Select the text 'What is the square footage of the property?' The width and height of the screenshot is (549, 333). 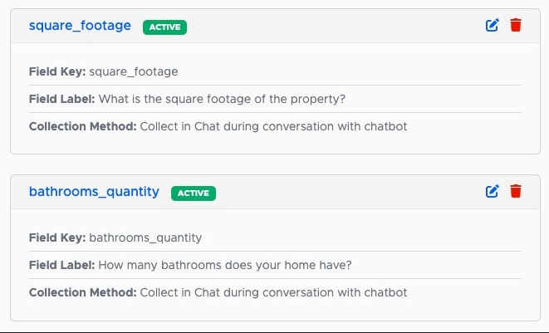(x=222, y=99)
